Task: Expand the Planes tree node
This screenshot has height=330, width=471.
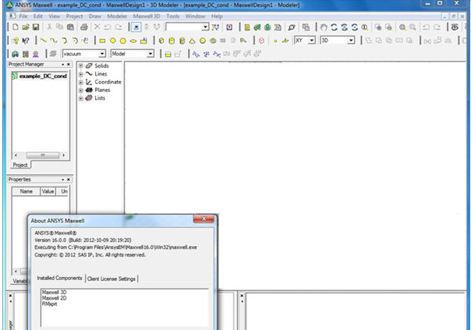Action: (x=81, y=90)
